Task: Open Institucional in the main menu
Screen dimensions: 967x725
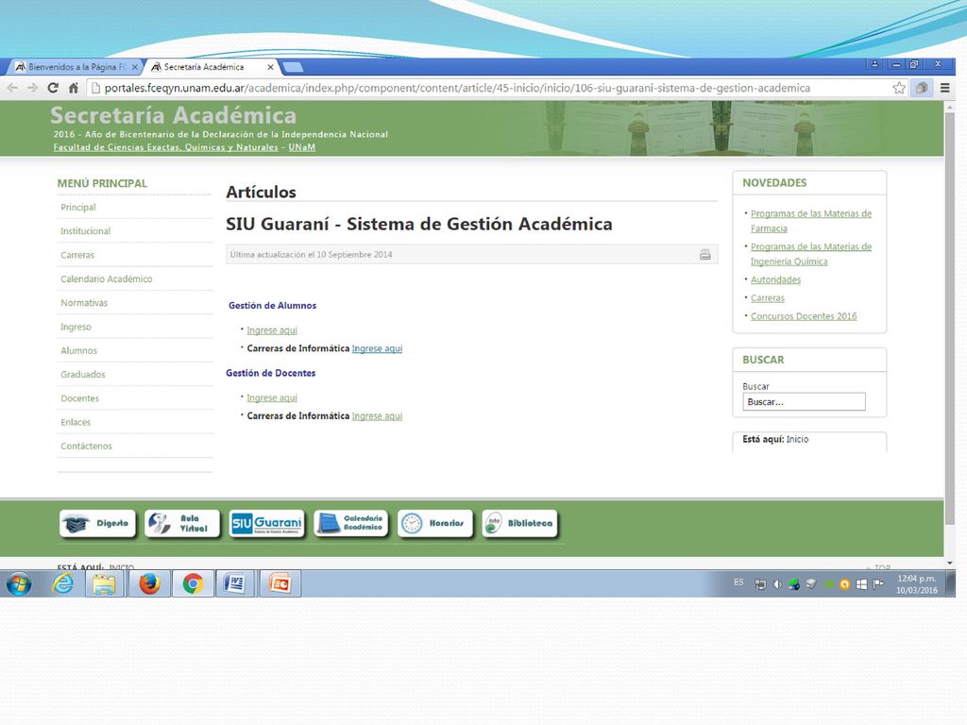Action: (85, 231)
